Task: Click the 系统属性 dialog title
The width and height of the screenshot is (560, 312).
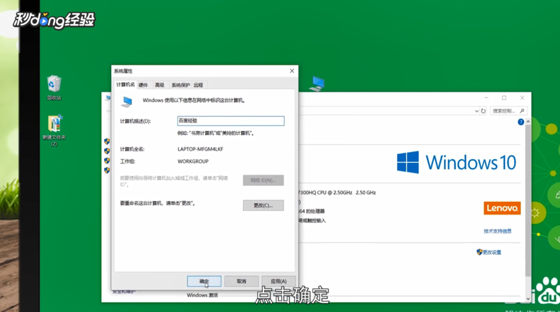Action: point(123,71)
